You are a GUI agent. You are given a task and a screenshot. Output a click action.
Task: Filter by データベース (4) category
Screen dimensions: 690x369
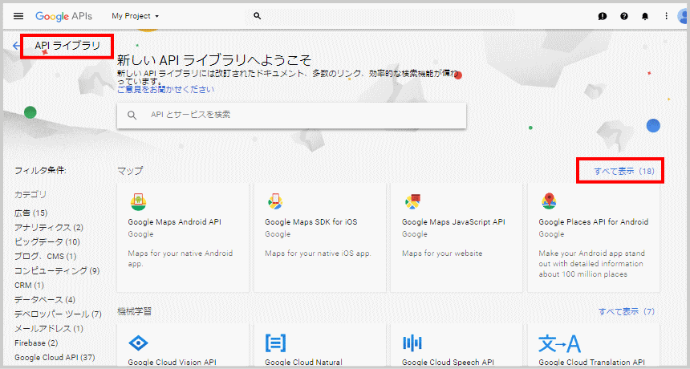click(45, 300)
